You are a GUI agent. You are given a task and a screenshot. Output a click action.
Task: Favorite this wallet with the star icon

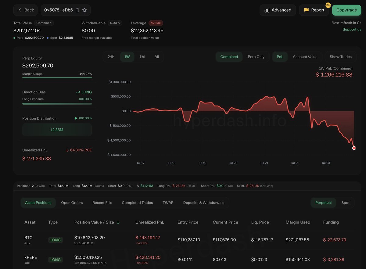[84, 10]
